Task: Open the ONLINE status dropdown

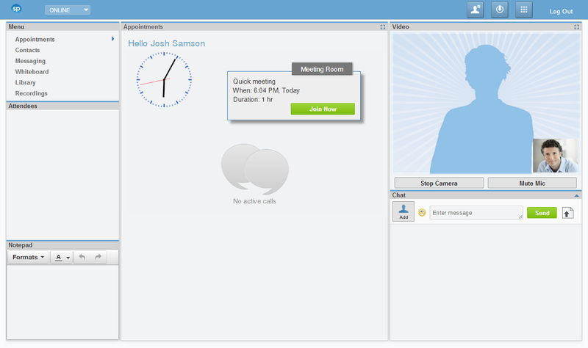Action: tap(68, 10)
